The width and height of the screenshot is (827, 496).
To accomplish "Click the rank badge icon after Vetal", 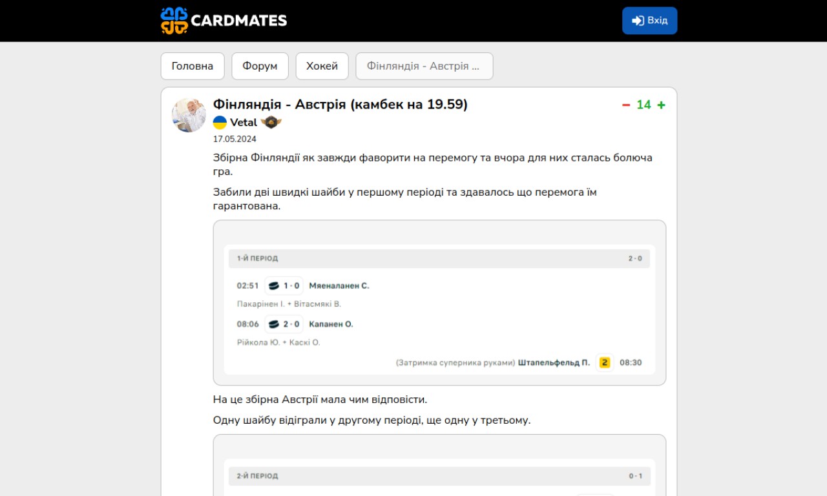I will pos(271,123).
